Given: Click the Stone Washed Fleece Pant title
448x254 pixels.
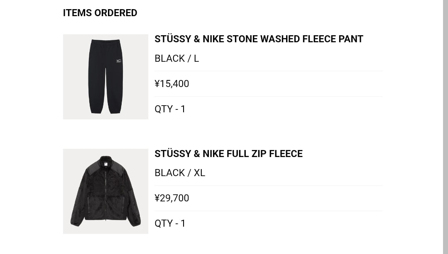Looking at the screenshot, I should (x=259, y=39).
